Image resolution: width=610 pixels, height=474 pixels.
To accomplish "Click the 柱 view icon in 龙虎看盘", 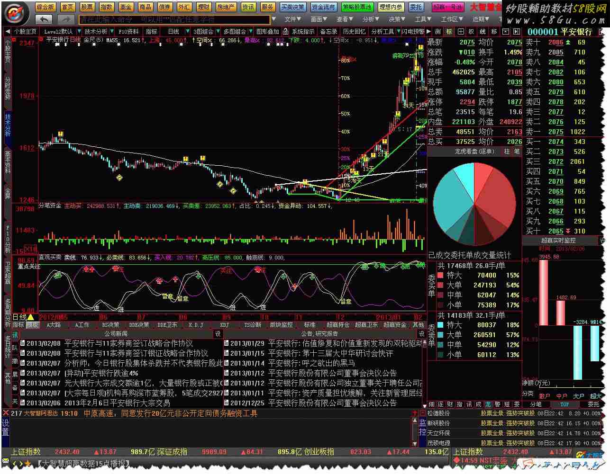I will (507, 151).
